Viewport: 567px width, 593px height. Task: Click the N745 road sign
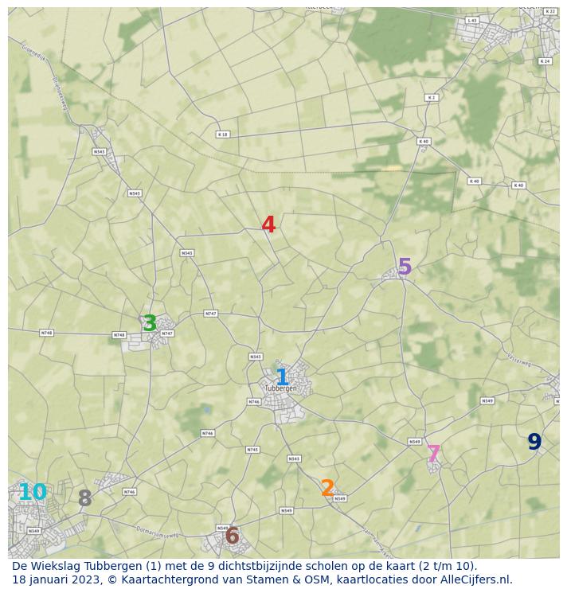click(x=252, y=450)
